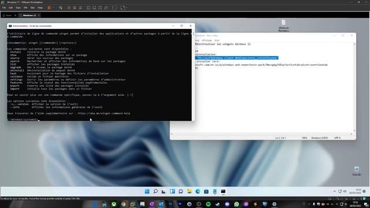Viewport: 370px width, 208px height.
Task: Open guest Microsoft Store taskbar icon
Action: (206, 191)
